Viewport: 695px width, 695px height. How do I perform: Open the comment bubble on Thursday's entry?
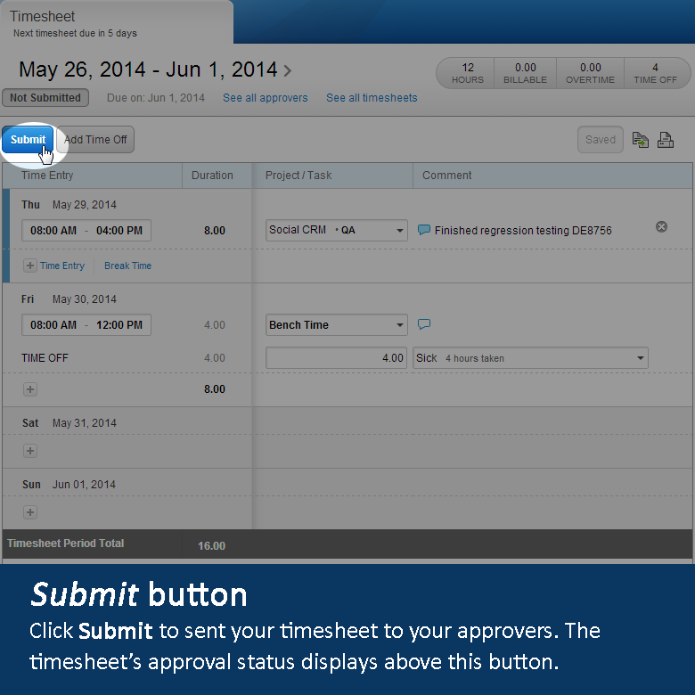(x=424, y=230)
